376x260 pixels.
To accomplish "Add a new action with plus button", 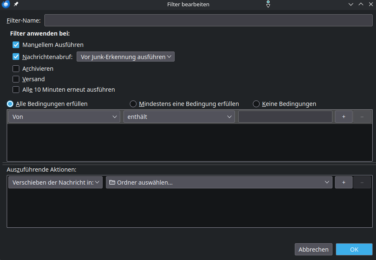I will 343,182.
